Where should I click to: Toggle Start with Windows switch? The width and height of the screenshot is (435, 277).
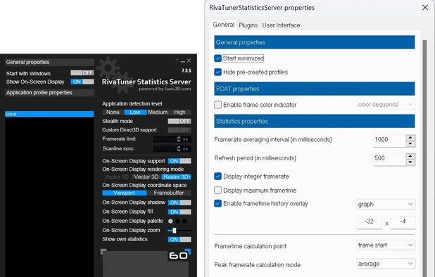click(82, 73)
